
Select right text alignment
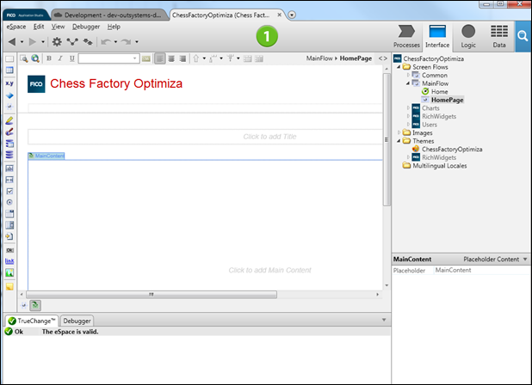click(x=182, y=58)
